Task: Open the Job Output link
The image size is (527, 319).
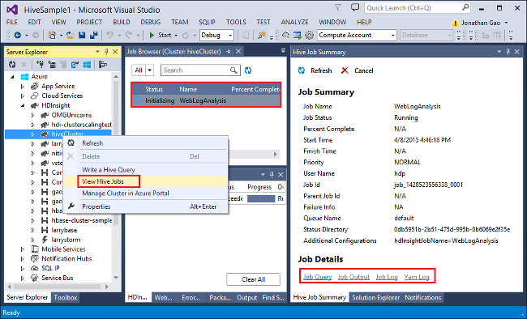Action: click(x=353, y=277)
